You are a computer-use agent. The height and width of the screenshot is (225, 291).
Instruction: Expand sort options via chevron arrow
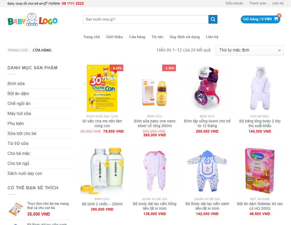(x=279, y=50)
